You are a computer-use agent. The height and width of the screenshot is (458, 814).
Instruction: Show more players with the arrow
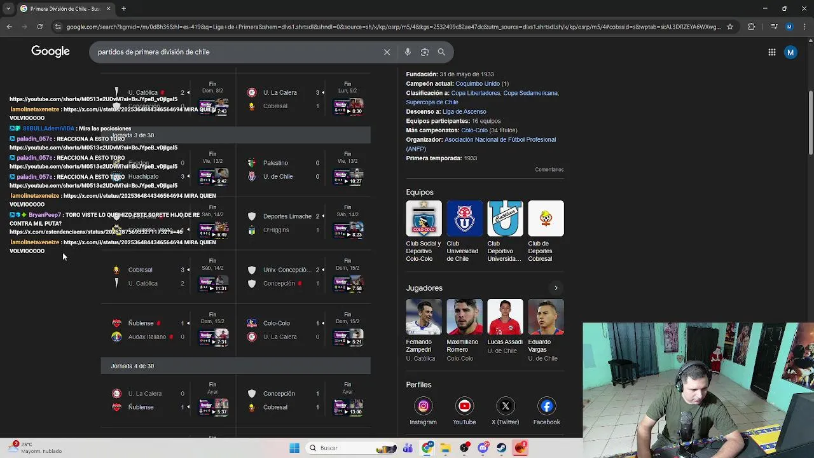556,288
